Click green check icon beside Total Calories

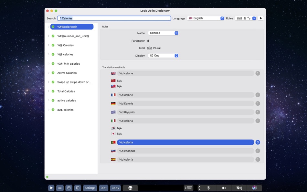tap(53, 91)
